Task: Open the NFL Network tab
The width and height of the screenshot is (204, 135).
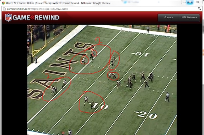Action: [189, 17]
